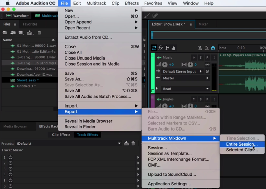Open the Files panel menu icon
This screenshot has height=189, width=266.
pyautogui.click(x=15, y=24)
